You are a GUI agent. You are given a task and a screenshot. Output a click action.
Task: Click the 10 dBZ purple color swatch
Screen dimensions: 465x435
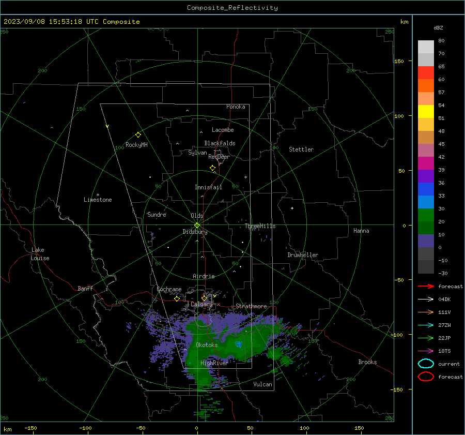click(426, 241)
